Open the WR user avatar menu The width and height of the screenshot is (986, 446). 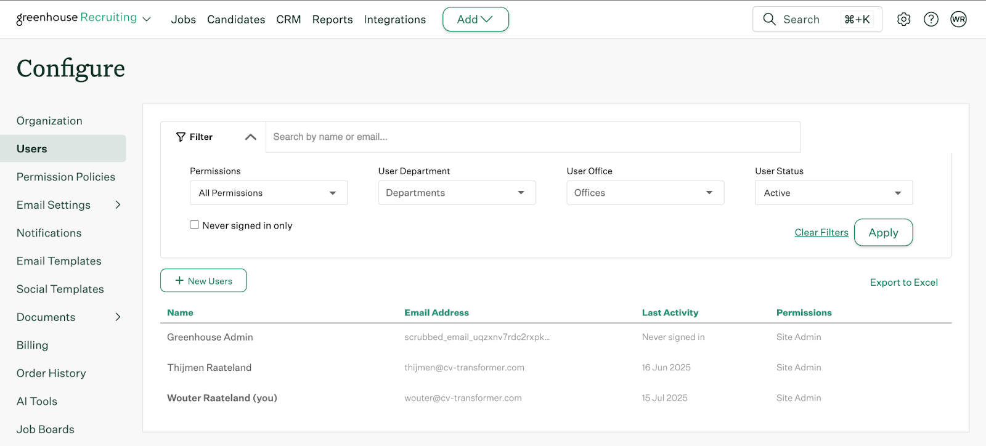point(958,19)
